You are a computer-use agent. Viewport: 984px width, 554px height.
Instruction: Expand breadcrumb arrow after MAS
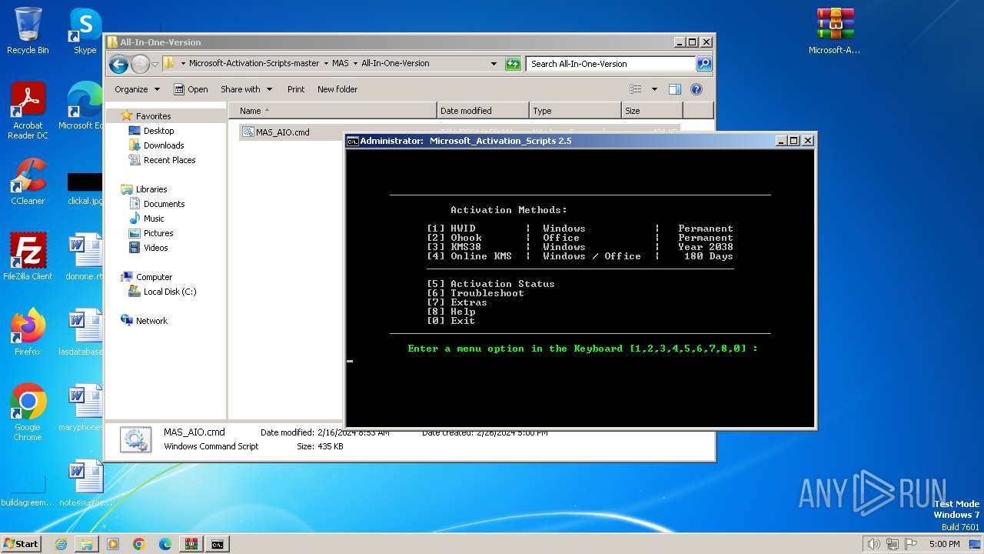[355, 64]
